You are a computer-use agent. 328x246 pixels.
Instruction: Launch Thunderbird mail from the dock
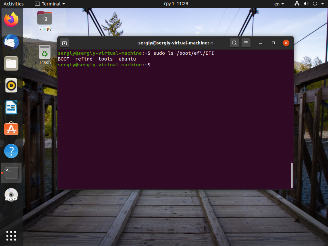click(x=11, y=42)
